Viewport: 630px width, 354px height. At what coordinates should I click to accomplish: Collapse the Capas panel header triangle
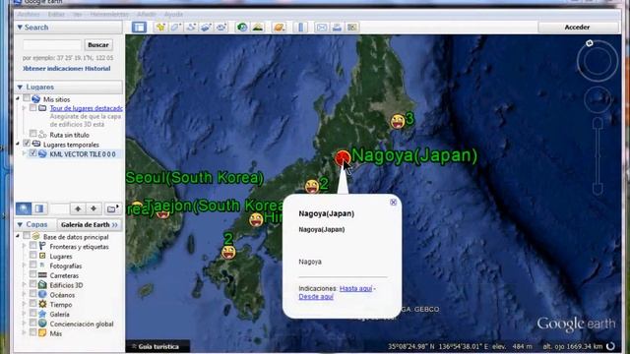tap(20, 224)
